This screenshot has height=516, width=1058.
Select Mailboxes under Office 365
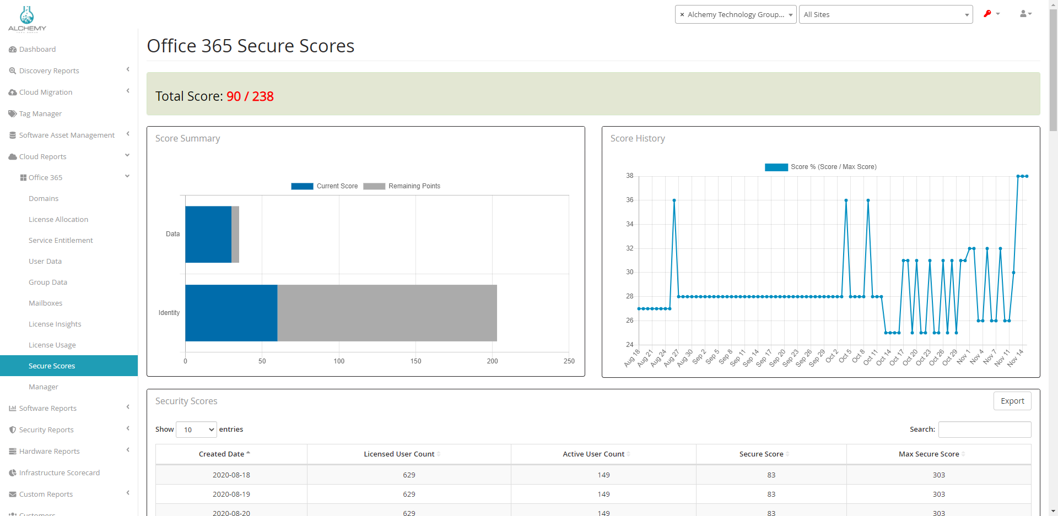pos(45,303)
